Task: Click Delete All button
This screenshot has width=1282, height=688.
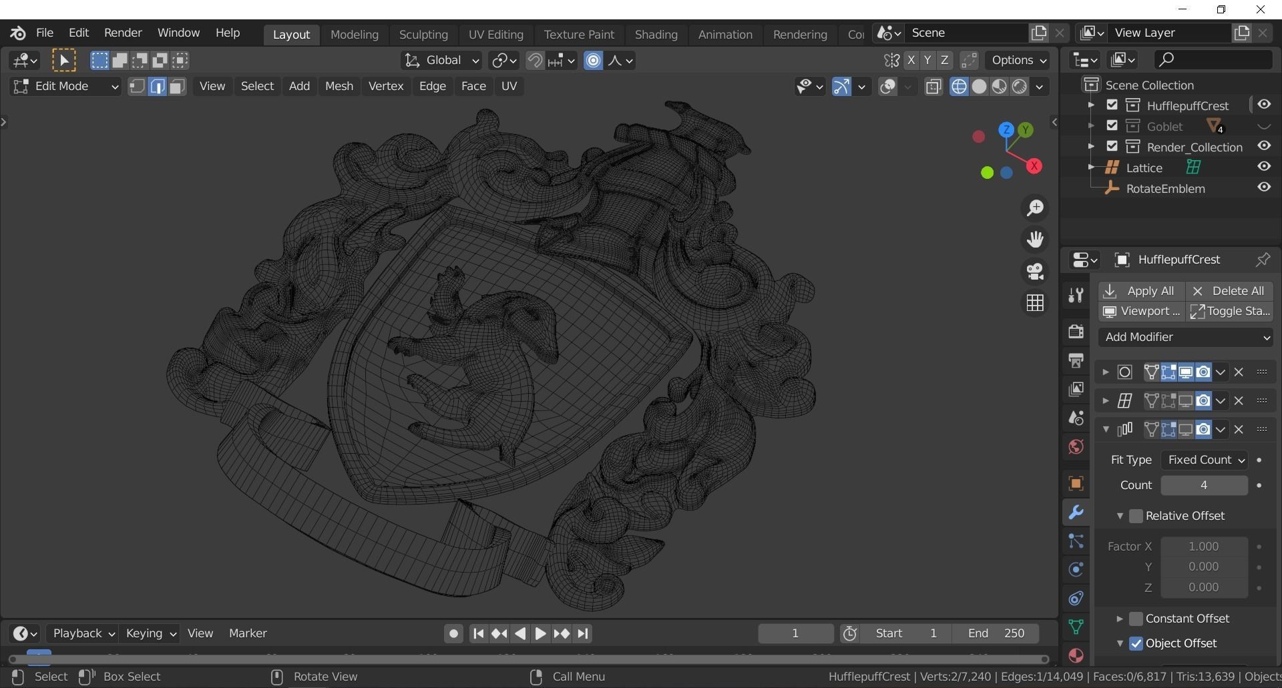Action: click(x=1229, y=292)
